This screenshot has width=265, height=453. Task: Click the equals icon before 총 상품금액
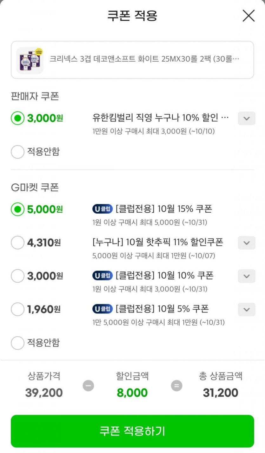click(x=176, y=386)
